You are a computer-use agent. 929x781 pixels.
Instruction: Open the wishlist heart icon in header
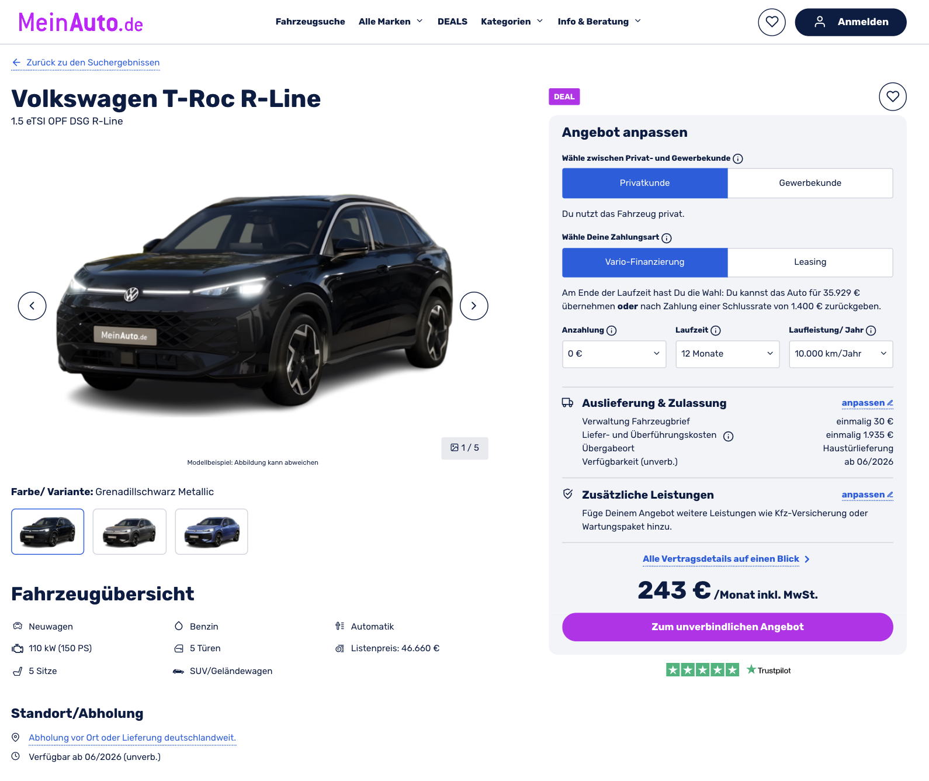[772, 22]
